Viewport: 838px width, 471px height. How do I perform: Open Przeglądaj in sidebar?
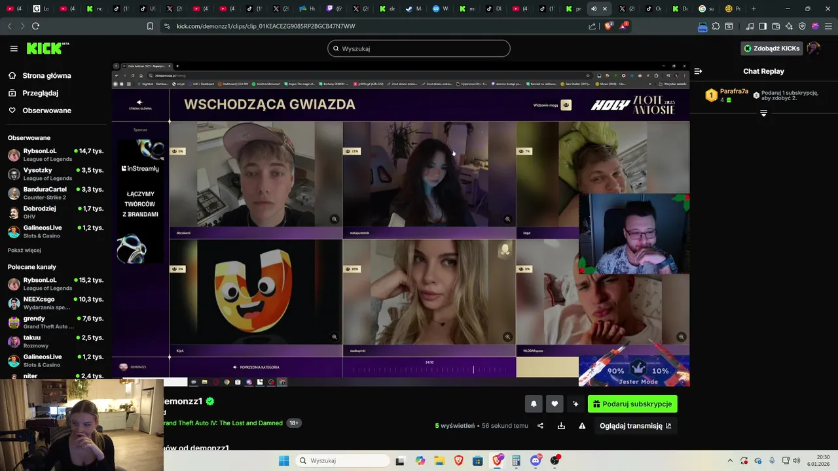[x=41, y=93]
